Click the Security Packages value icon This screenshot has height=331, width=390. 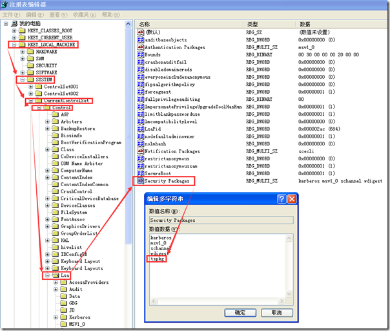tap(140, 182)
